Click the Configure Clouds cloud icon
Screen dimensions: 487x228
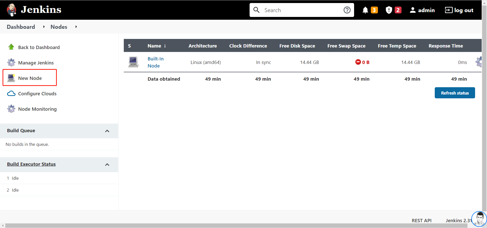click(x=11, y=94)
